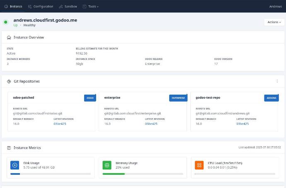Select the Instance tab
Screen dimensions: 286x188
[13, 7]
